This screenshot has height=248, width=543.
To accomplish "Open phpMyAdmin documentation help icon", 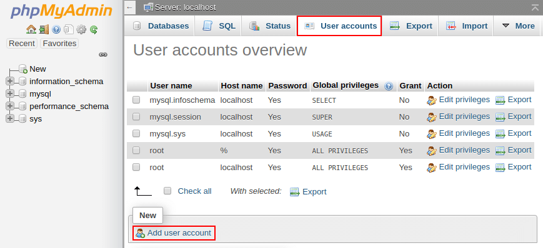I will [56, 29].
